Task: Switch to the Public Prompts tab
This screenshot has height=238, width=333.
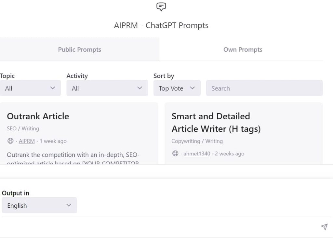Action: click(x=79, y=49)
